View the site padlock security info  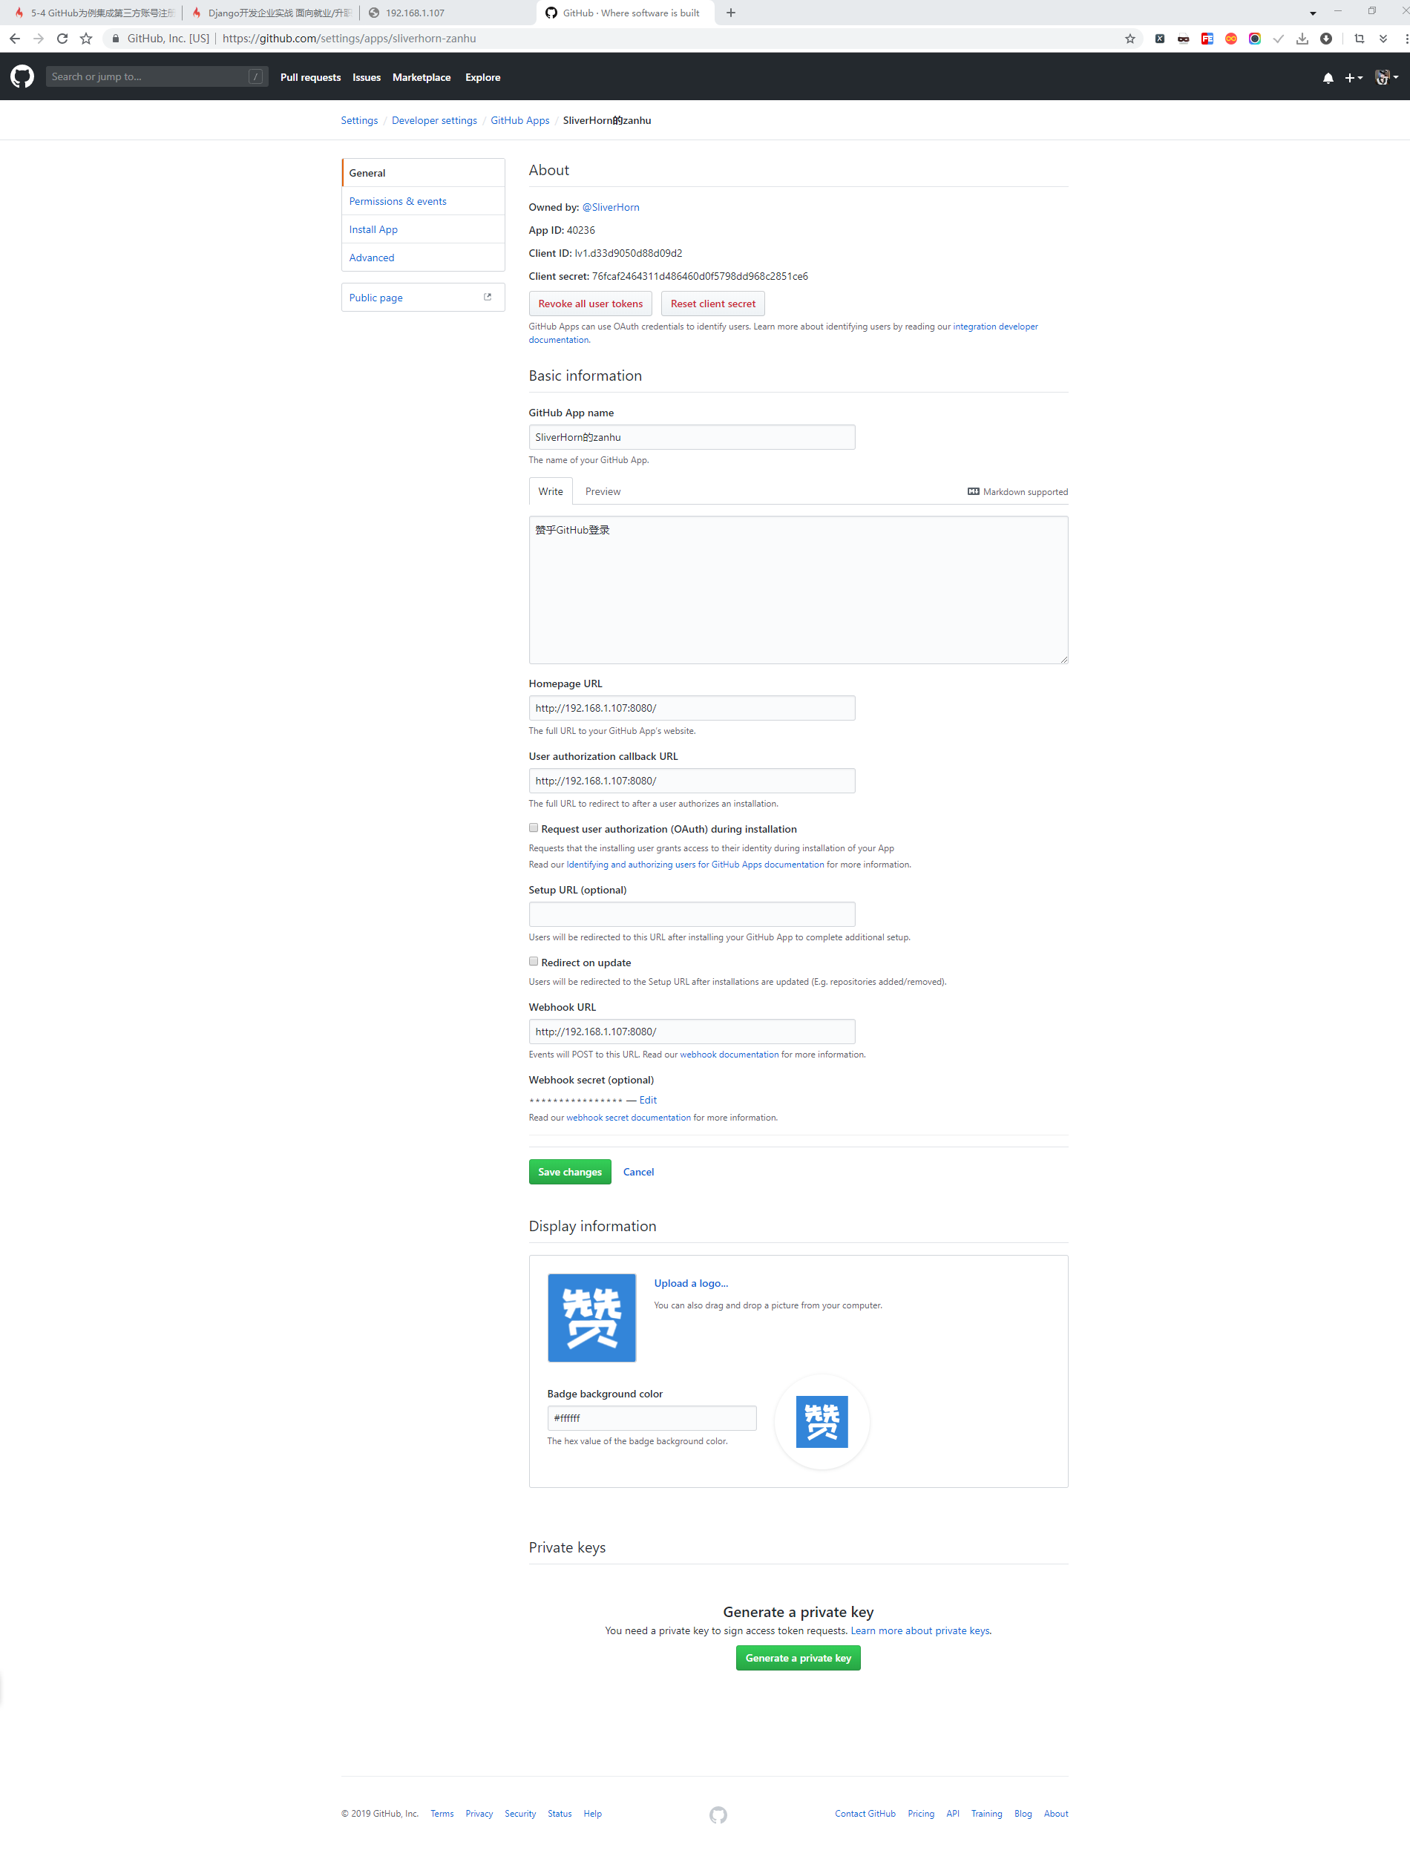(116, 39)
